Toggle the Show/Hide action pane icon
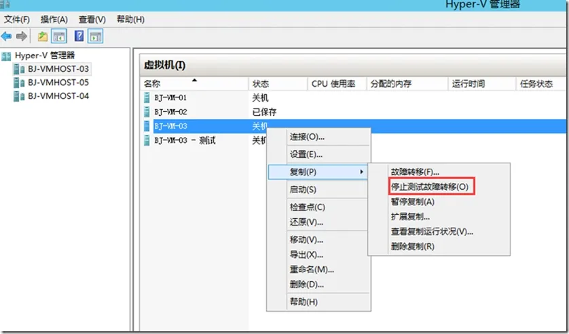569x334 pixels. [96, 36]
